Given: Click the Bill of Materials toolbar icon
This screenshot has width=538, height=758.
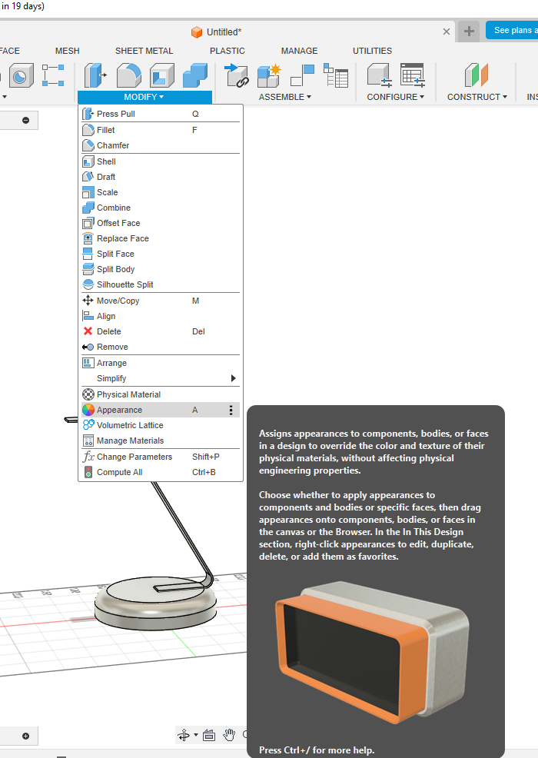Looking at the screenshot, I should click(336, 75).
